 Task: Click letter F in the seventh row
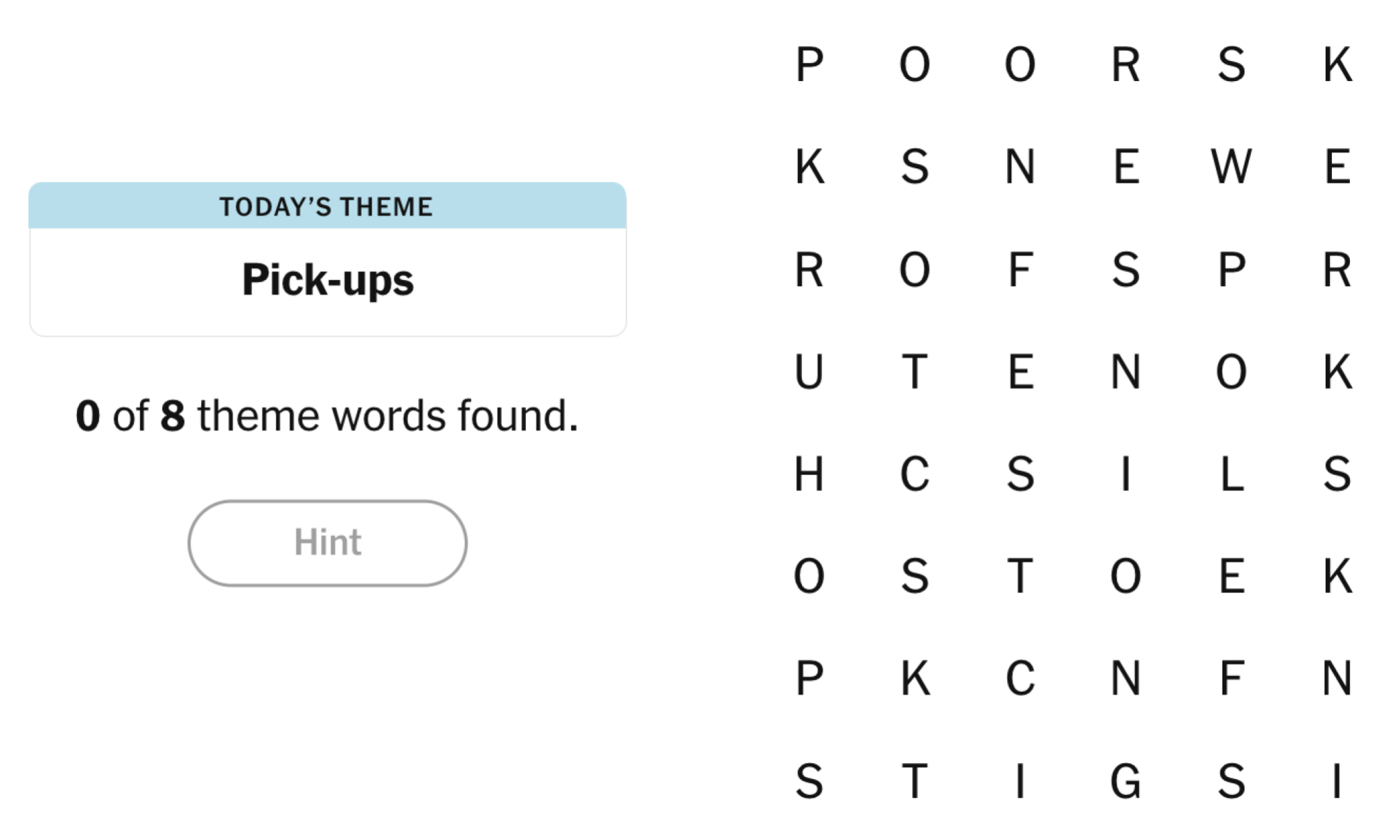(x=1231, y=678)
